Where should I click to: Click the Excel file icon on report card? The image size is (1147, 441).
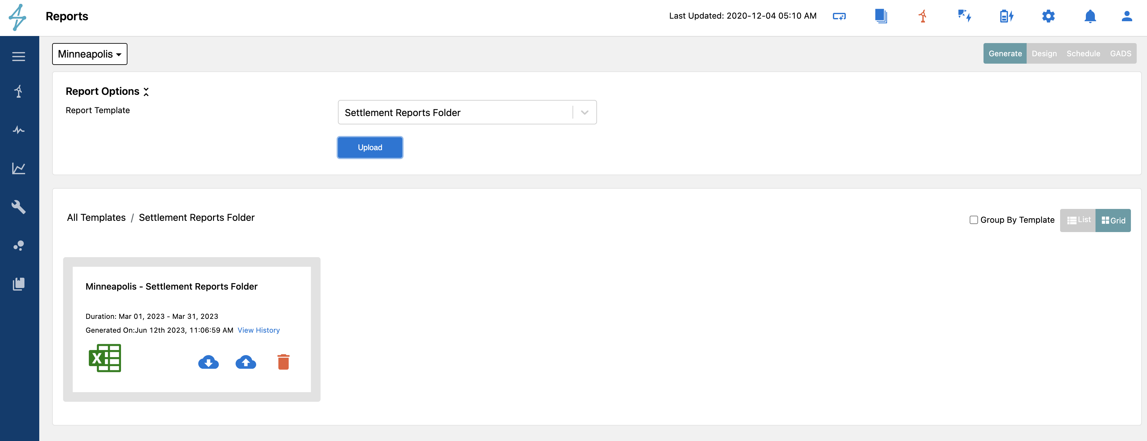pyautogui.click(x=105, y=358)
